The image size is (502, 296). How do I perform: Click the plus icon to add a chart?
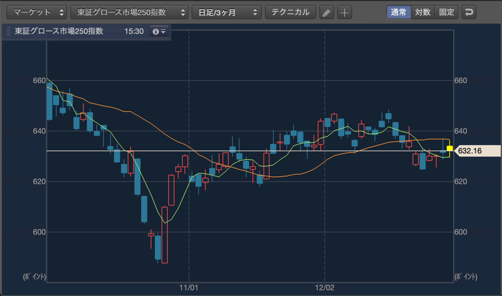344,13
